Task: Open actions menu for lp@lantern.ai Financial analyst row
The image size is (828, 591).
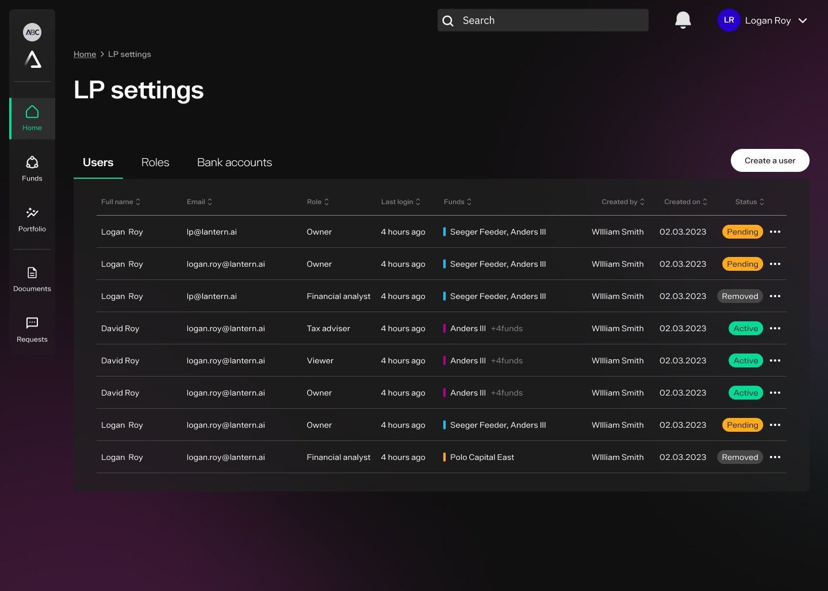Action: [x=775, y=296]
